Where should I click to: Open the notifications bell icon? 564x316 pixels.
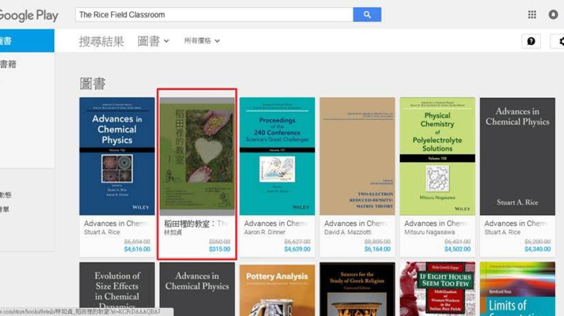tap(553, 15)
